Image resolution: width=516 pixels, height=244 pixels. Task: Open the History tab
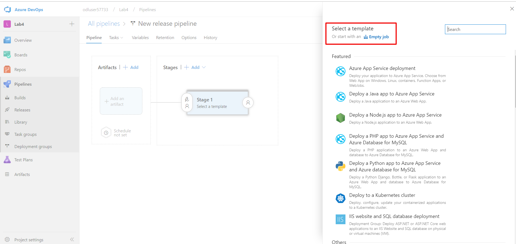pyautogui.click(x=210, y=37)
